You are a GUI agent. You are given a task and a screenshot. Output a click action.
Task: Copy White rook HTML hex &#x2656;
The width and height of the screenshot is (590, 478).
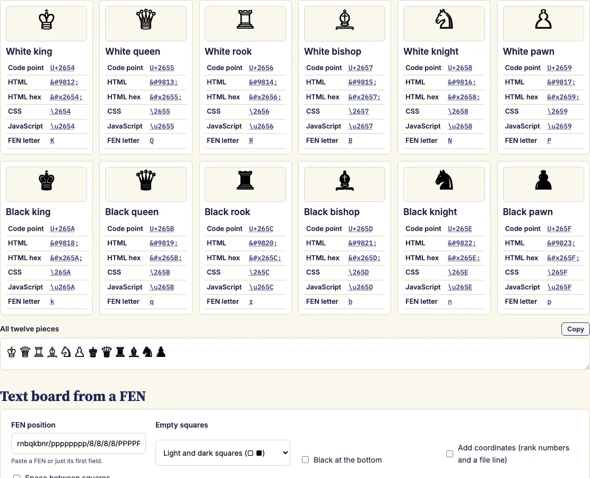265,97
